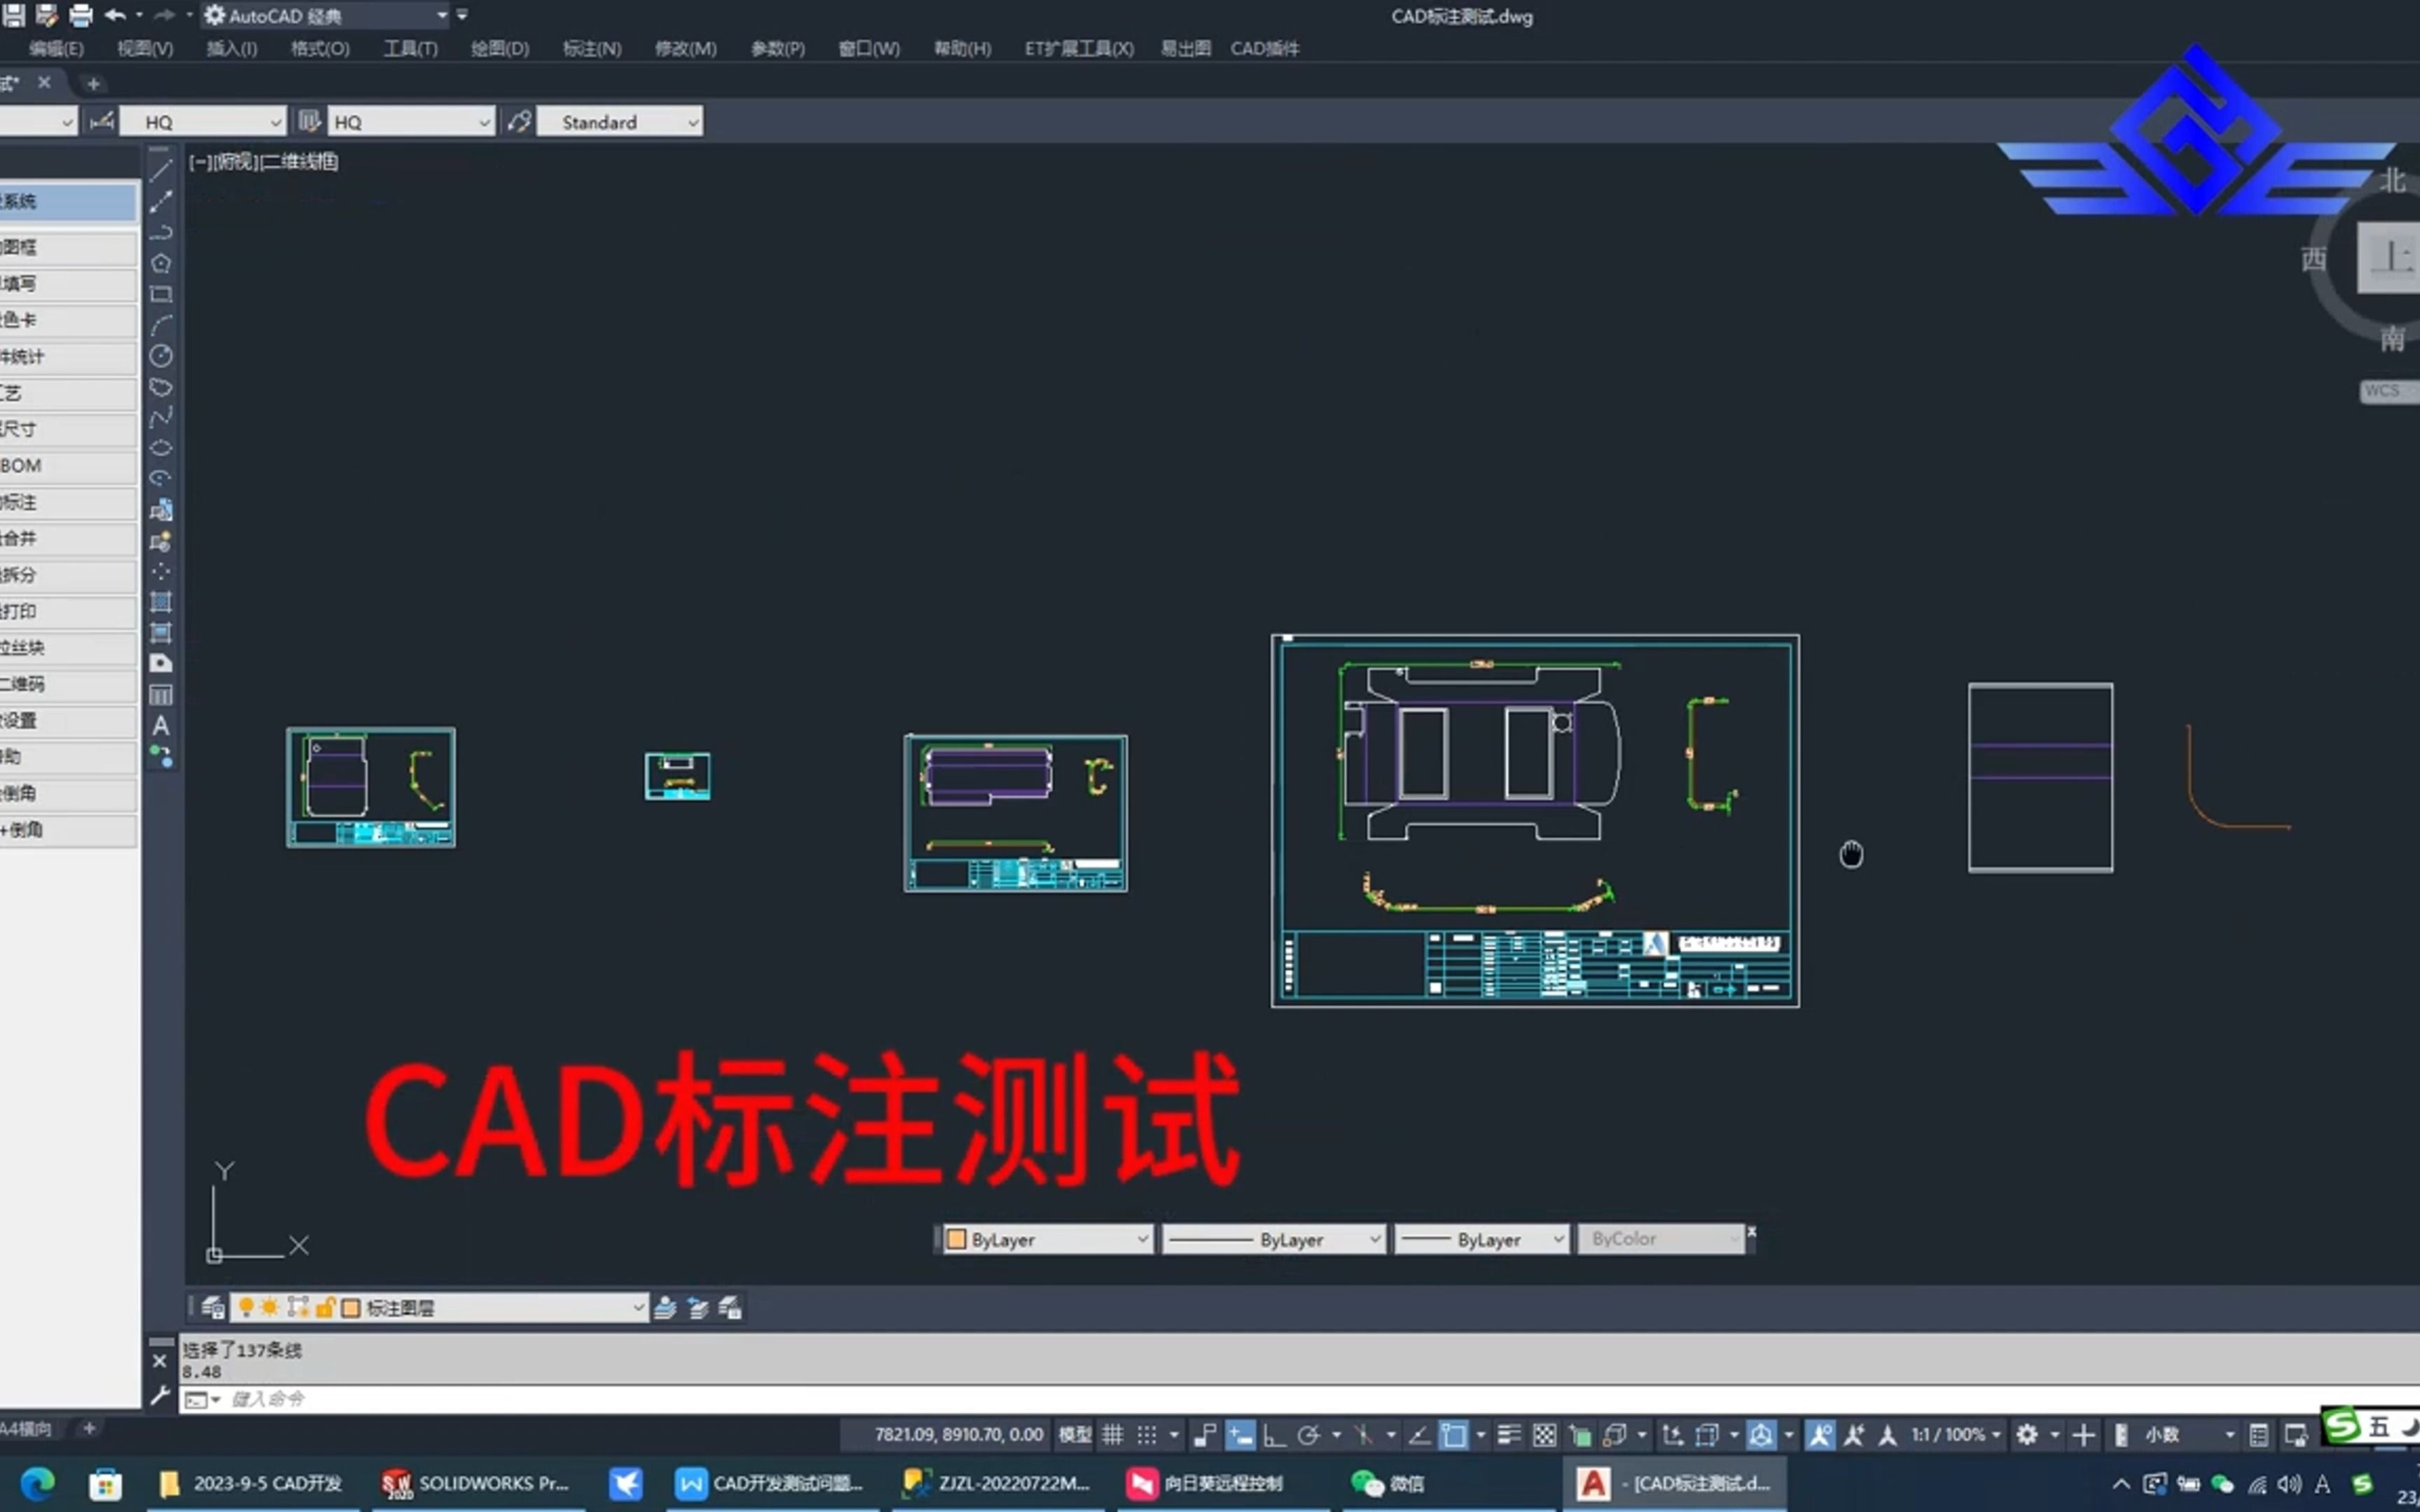This screenshot has height=1512, width=2420.
Task: Select the Construction line tool
Action: pos(161,202)
